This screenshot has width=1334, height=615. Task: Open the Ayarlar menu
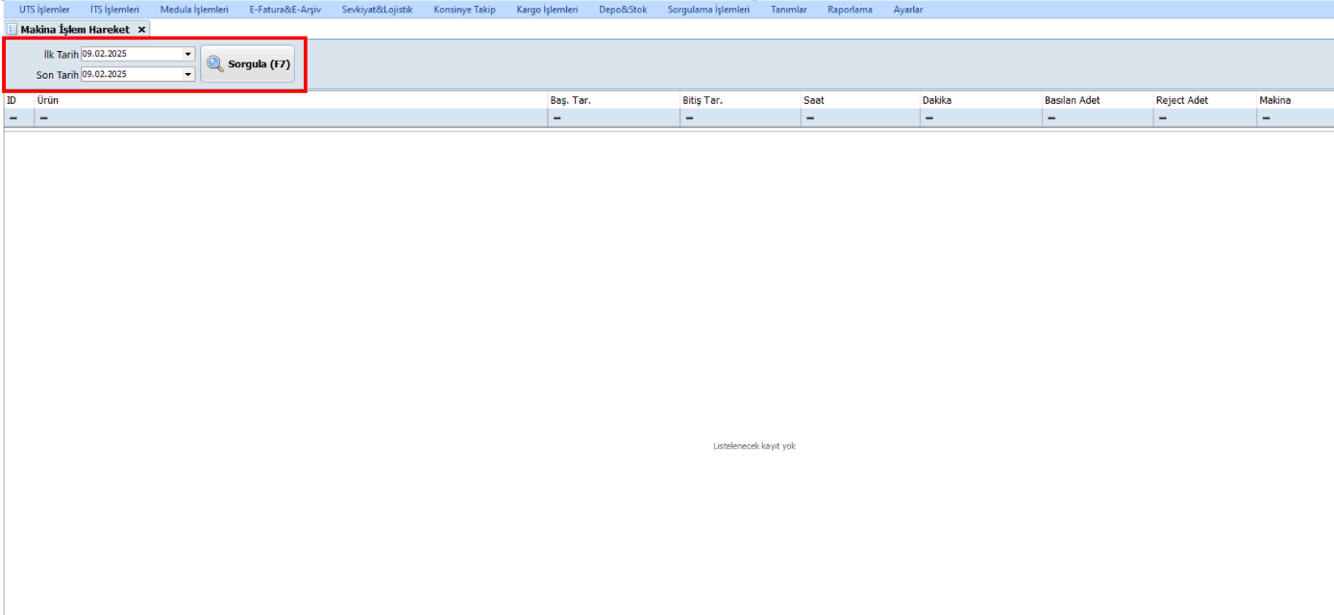[908, 10]
